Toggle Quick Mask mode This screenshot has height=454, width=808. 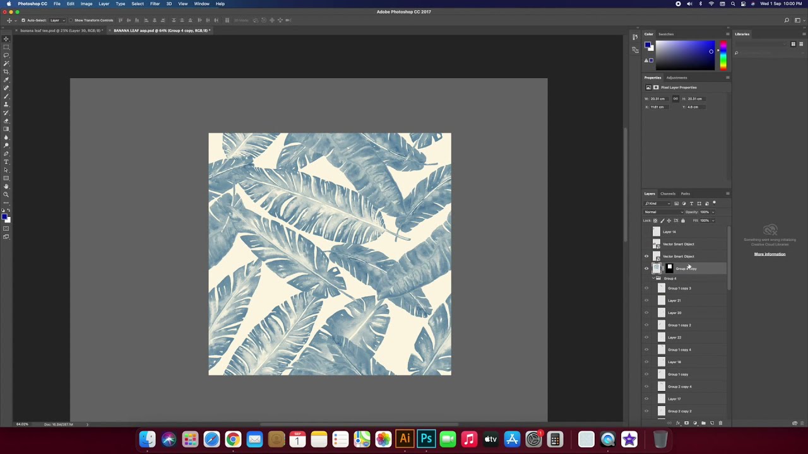pyautogui.click(x=6, y=228)
